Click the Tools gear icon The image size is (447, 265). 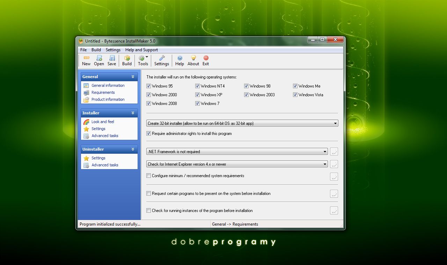[141, 58]
